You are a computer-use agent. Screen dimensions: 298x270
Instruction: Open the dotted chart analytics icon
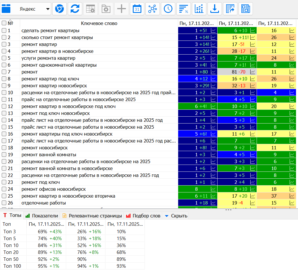(x=199, y=9)
